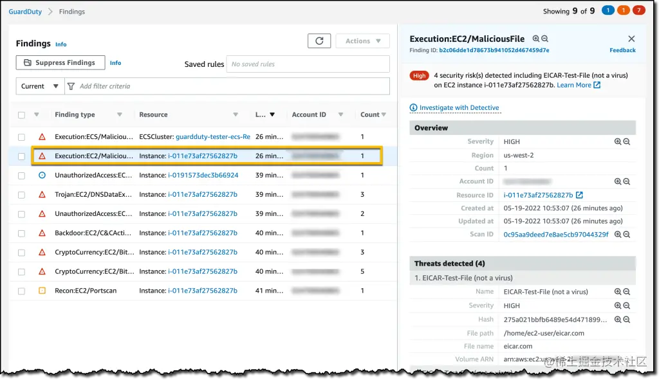Open instance i-0191573dec3b66924 link
Viewport: 659px width, 380px height.
(203, 175)
